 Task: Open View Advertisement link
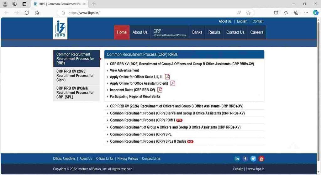coord(124,70)
